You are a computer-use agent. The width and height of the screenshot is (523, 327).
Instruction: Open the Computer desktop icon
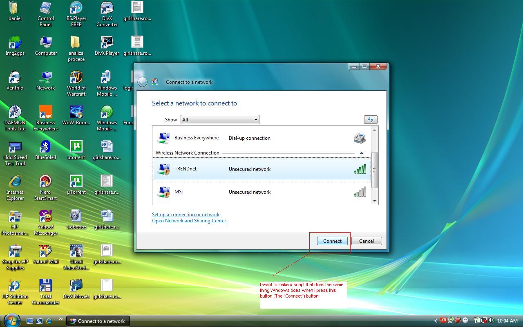(x=45, y=46)
